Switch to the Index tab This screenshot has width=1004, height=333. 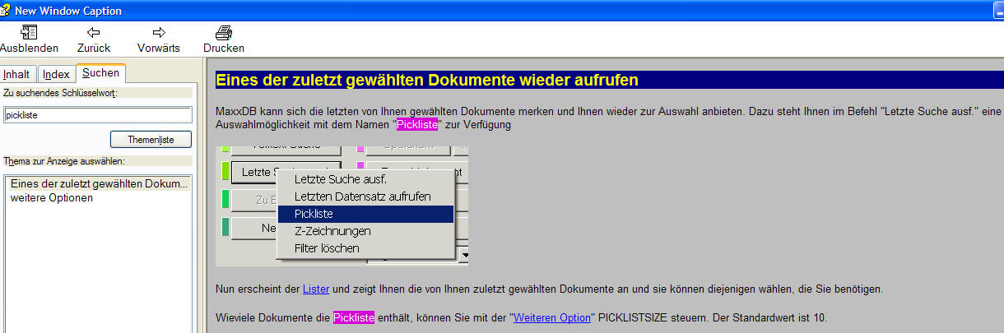pyautogui.click(x=56, y=74)
